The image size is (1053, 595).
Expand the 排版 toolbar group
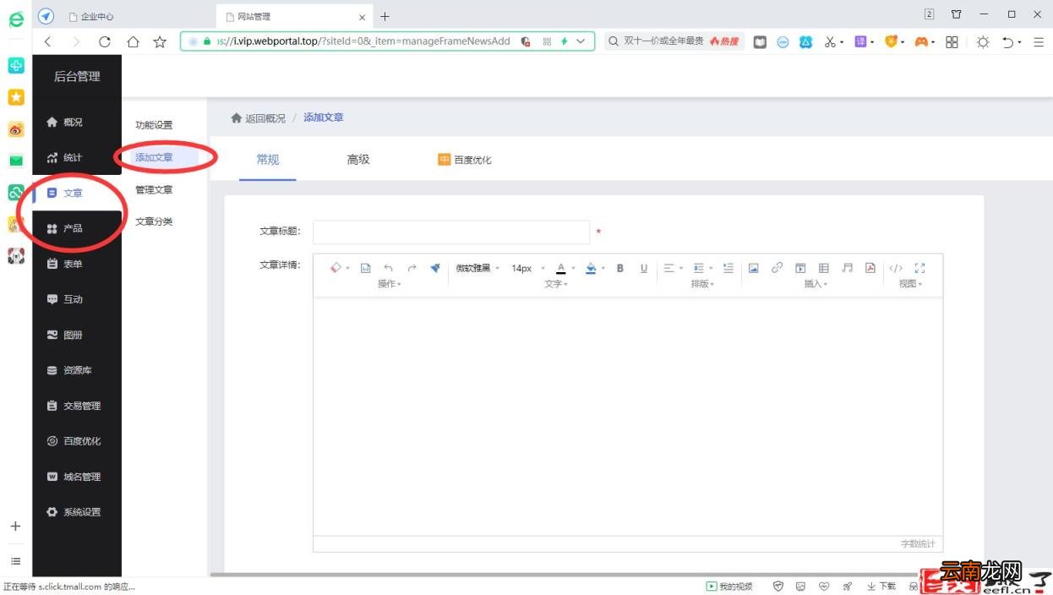click(702, 284)
